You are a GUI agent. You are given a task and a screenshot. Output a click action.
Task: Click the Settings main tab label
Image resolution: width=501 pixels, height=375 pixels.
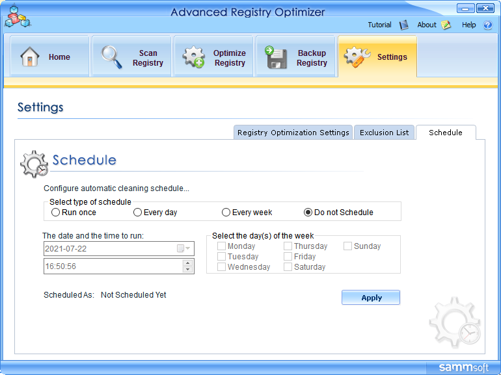point(392,57)
